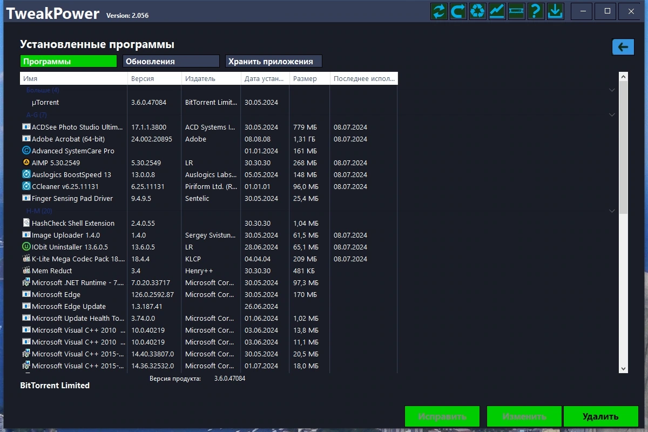This screenshot has width=648, height=432.
Task: Click the HashCheck Shell Extension icon
Action: 26,223
